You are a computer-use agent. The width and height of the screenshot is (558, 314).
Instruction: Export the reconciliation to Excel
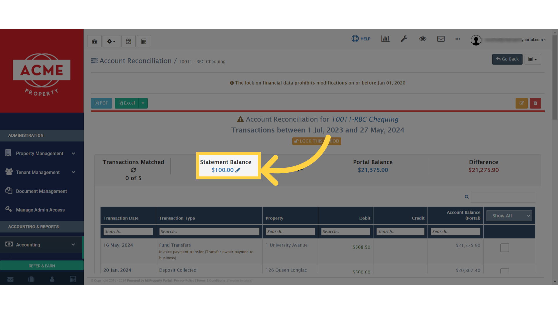[x=127, y=103]
